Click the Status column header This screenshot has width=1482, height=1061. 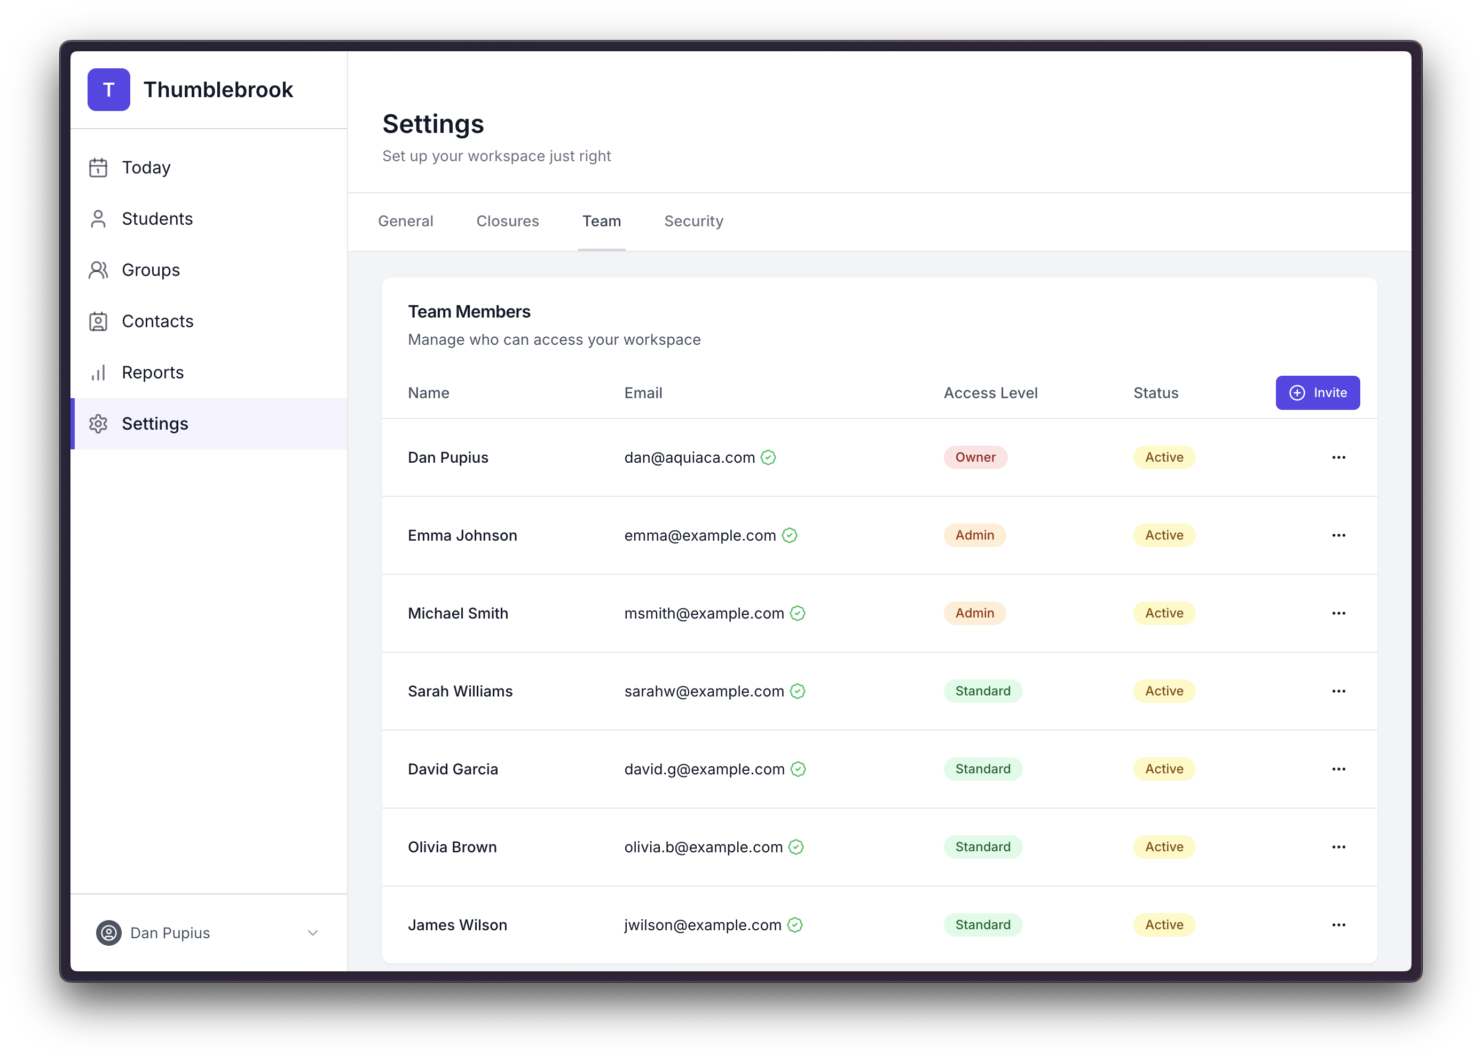point(1155,393)
